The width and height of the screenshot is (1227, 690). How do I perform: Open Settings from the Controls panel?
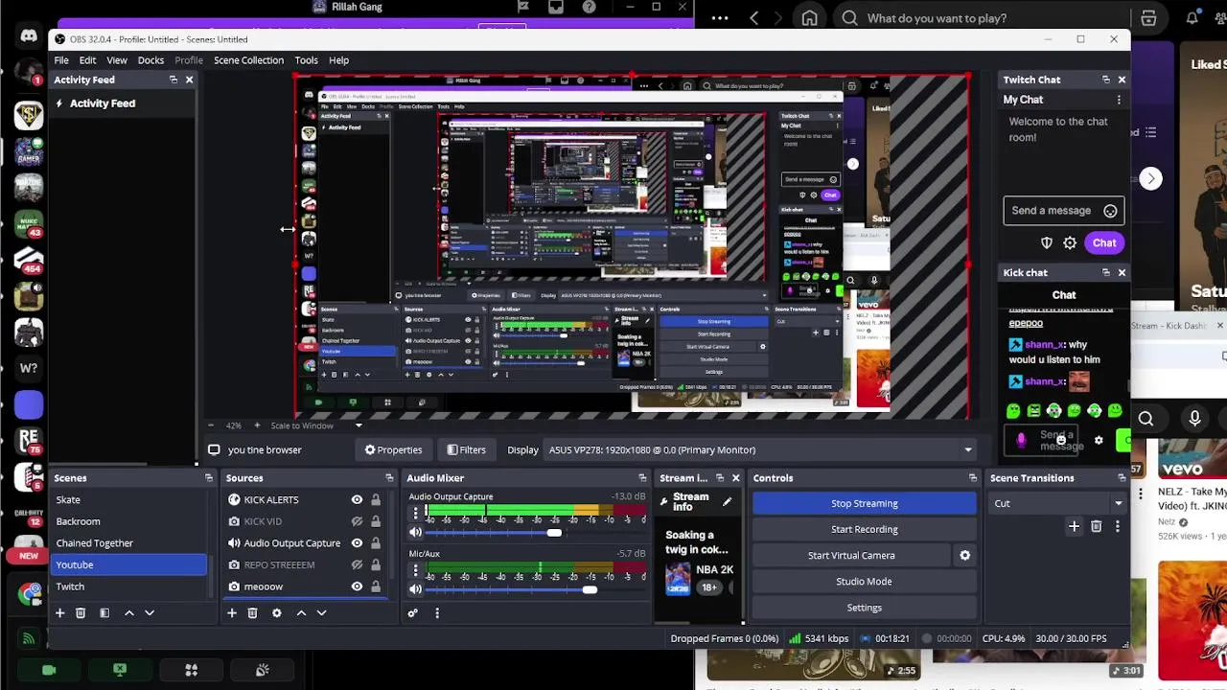coord(865,608)
